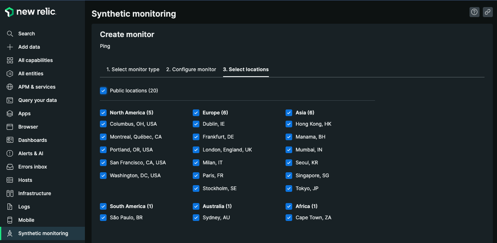Uncheck the São Paulo, BR checkbox
This screenshot has width=497, height=243.
click(x=103, y=218)
